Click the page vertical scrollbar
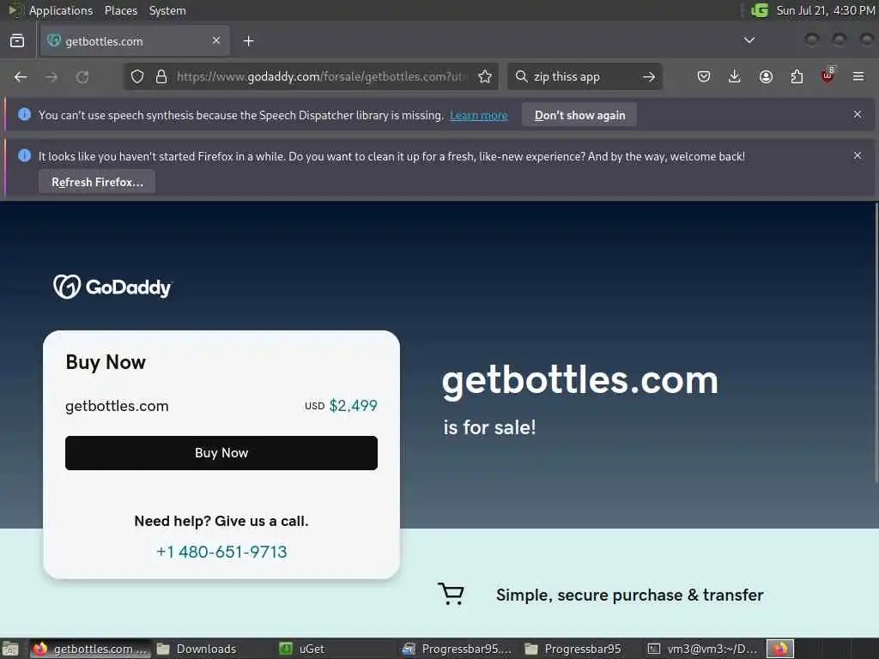This screenshot has height=659, width=879. tap(876, 342)
